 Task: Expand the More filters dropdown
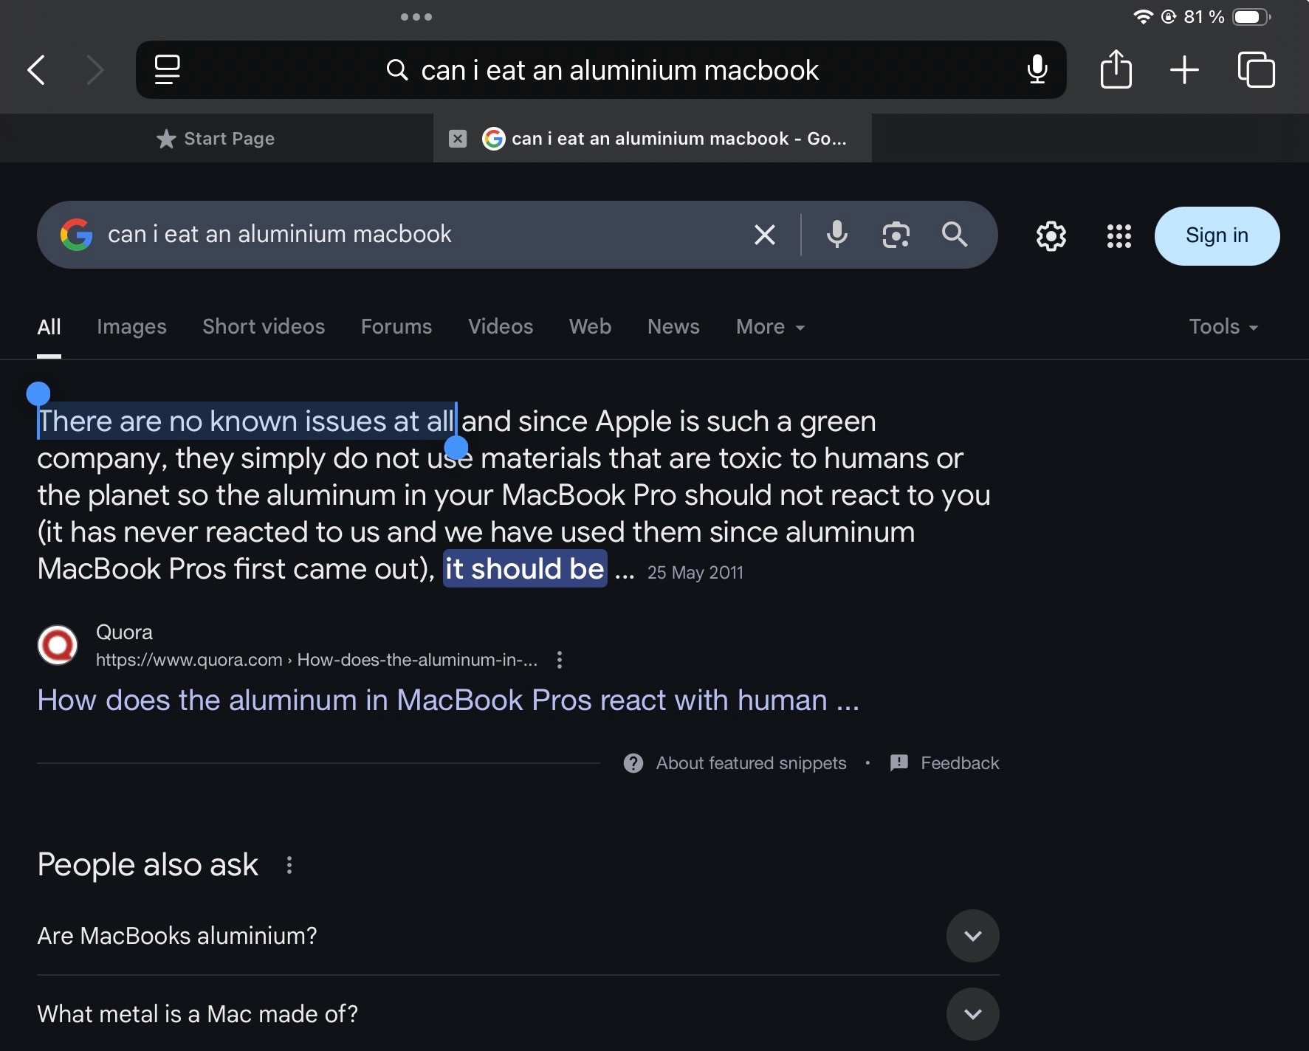pos(770,327)
